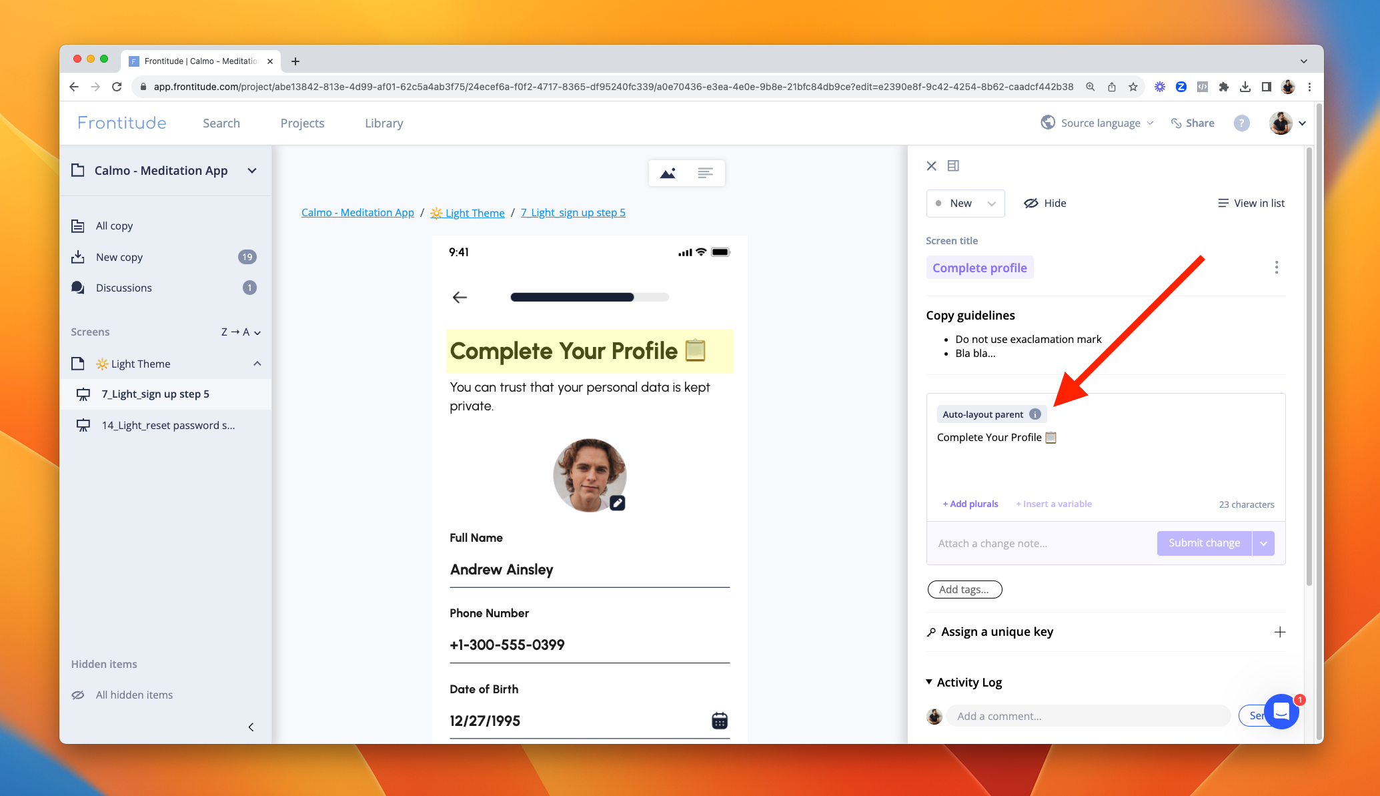The image size is (1380, 796).
Task: Open All hidden items
Action: coord(122,695)
